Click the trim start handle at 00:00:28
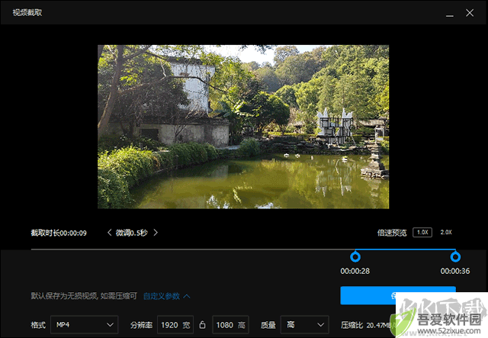The width and height of the screenshot is (488, 338). pyautogui.click(x=355, y=257)
